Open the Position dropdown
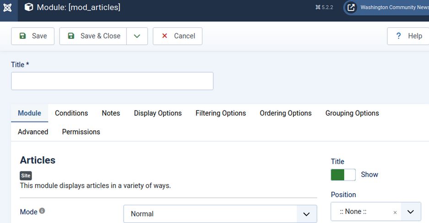The width and height of the screenshot is (429, 223). pyautogui.click(x=410, y=212)
